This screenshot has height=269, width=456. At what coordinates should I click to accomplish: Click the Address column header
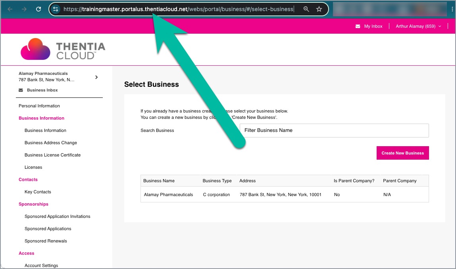(x=248, y=181)
